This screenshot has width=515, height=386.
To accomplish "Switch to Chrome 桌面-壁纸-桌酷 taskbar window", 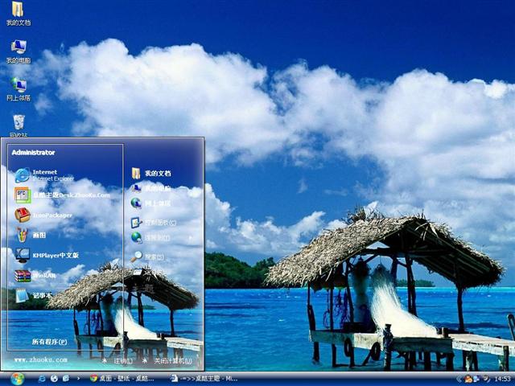I will (122, 379).
